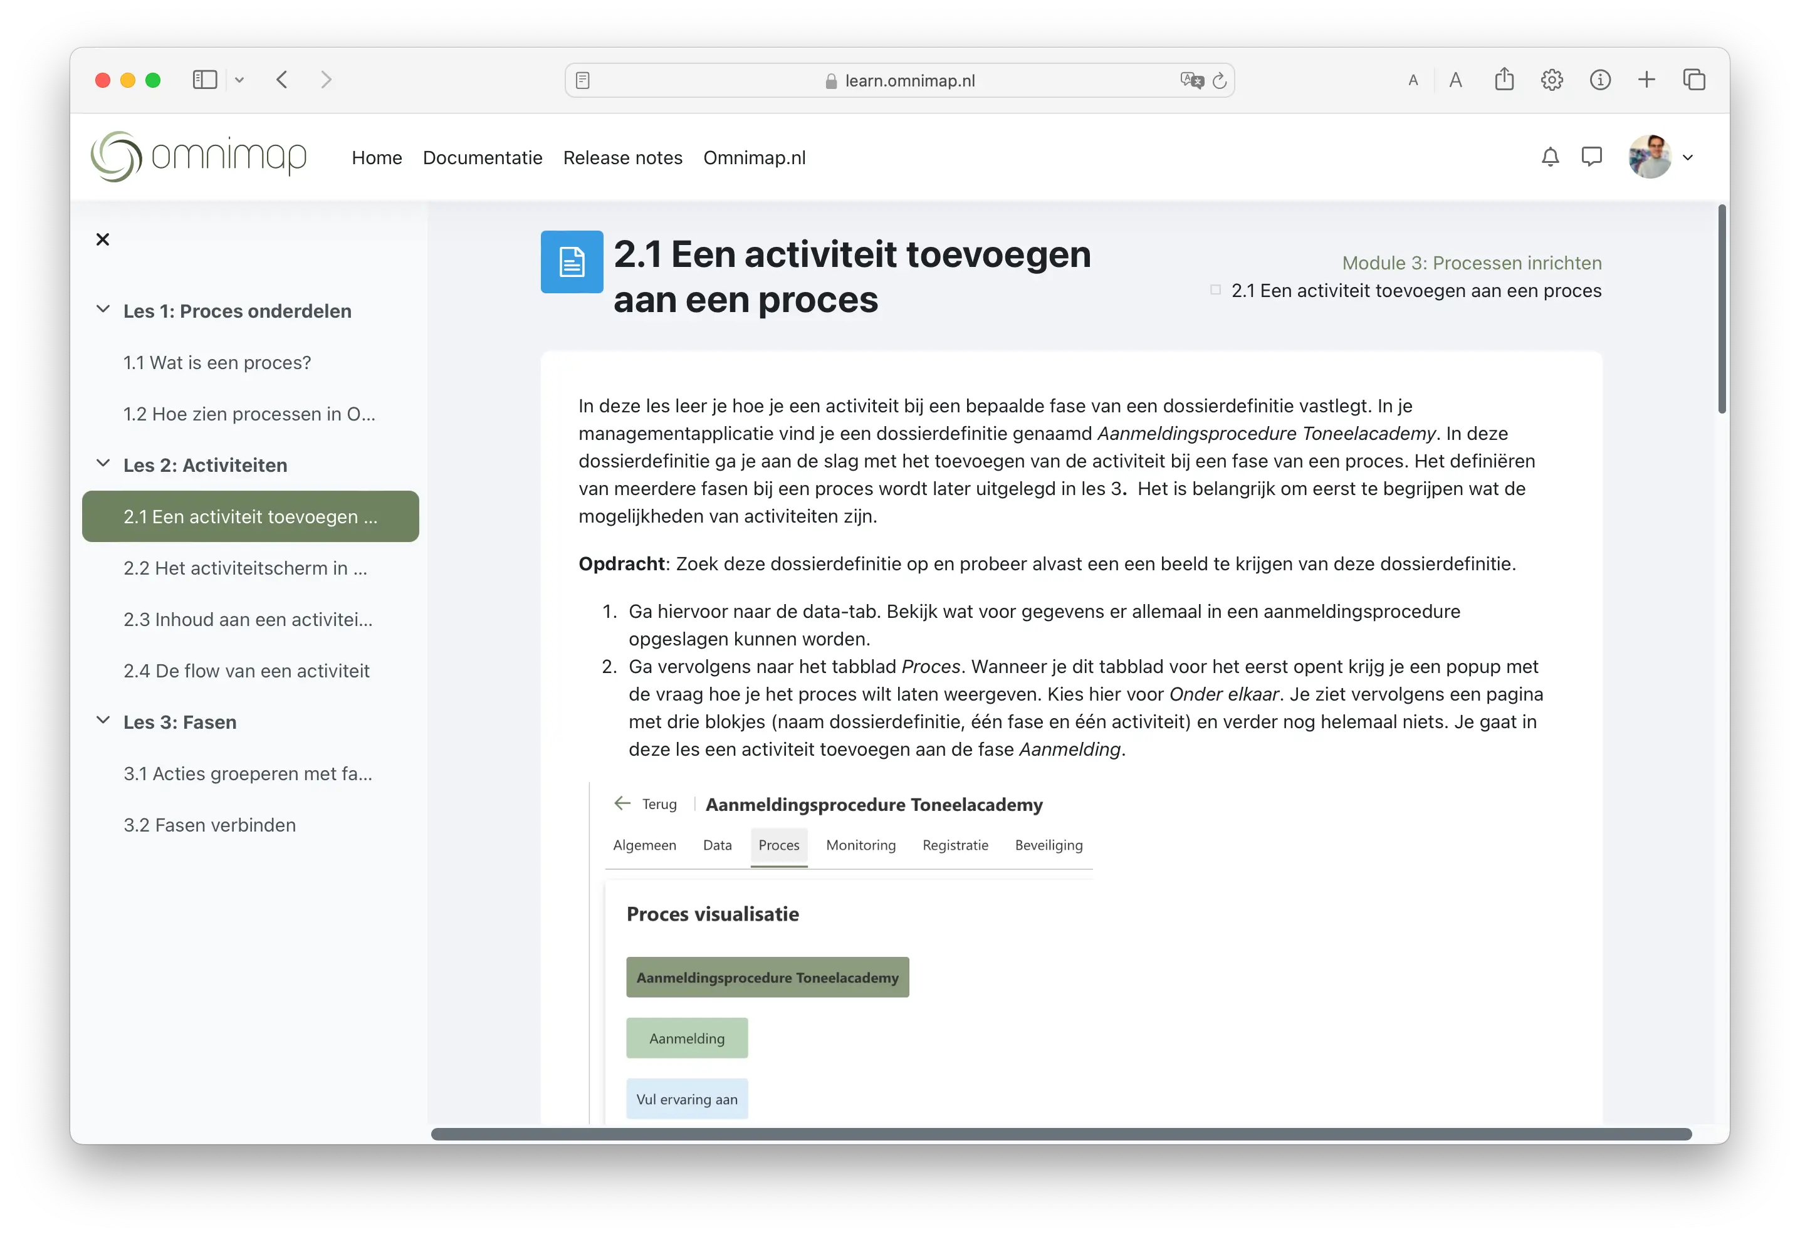
Task: Reload the page with the refresh icon
Action: point(1220,81)
